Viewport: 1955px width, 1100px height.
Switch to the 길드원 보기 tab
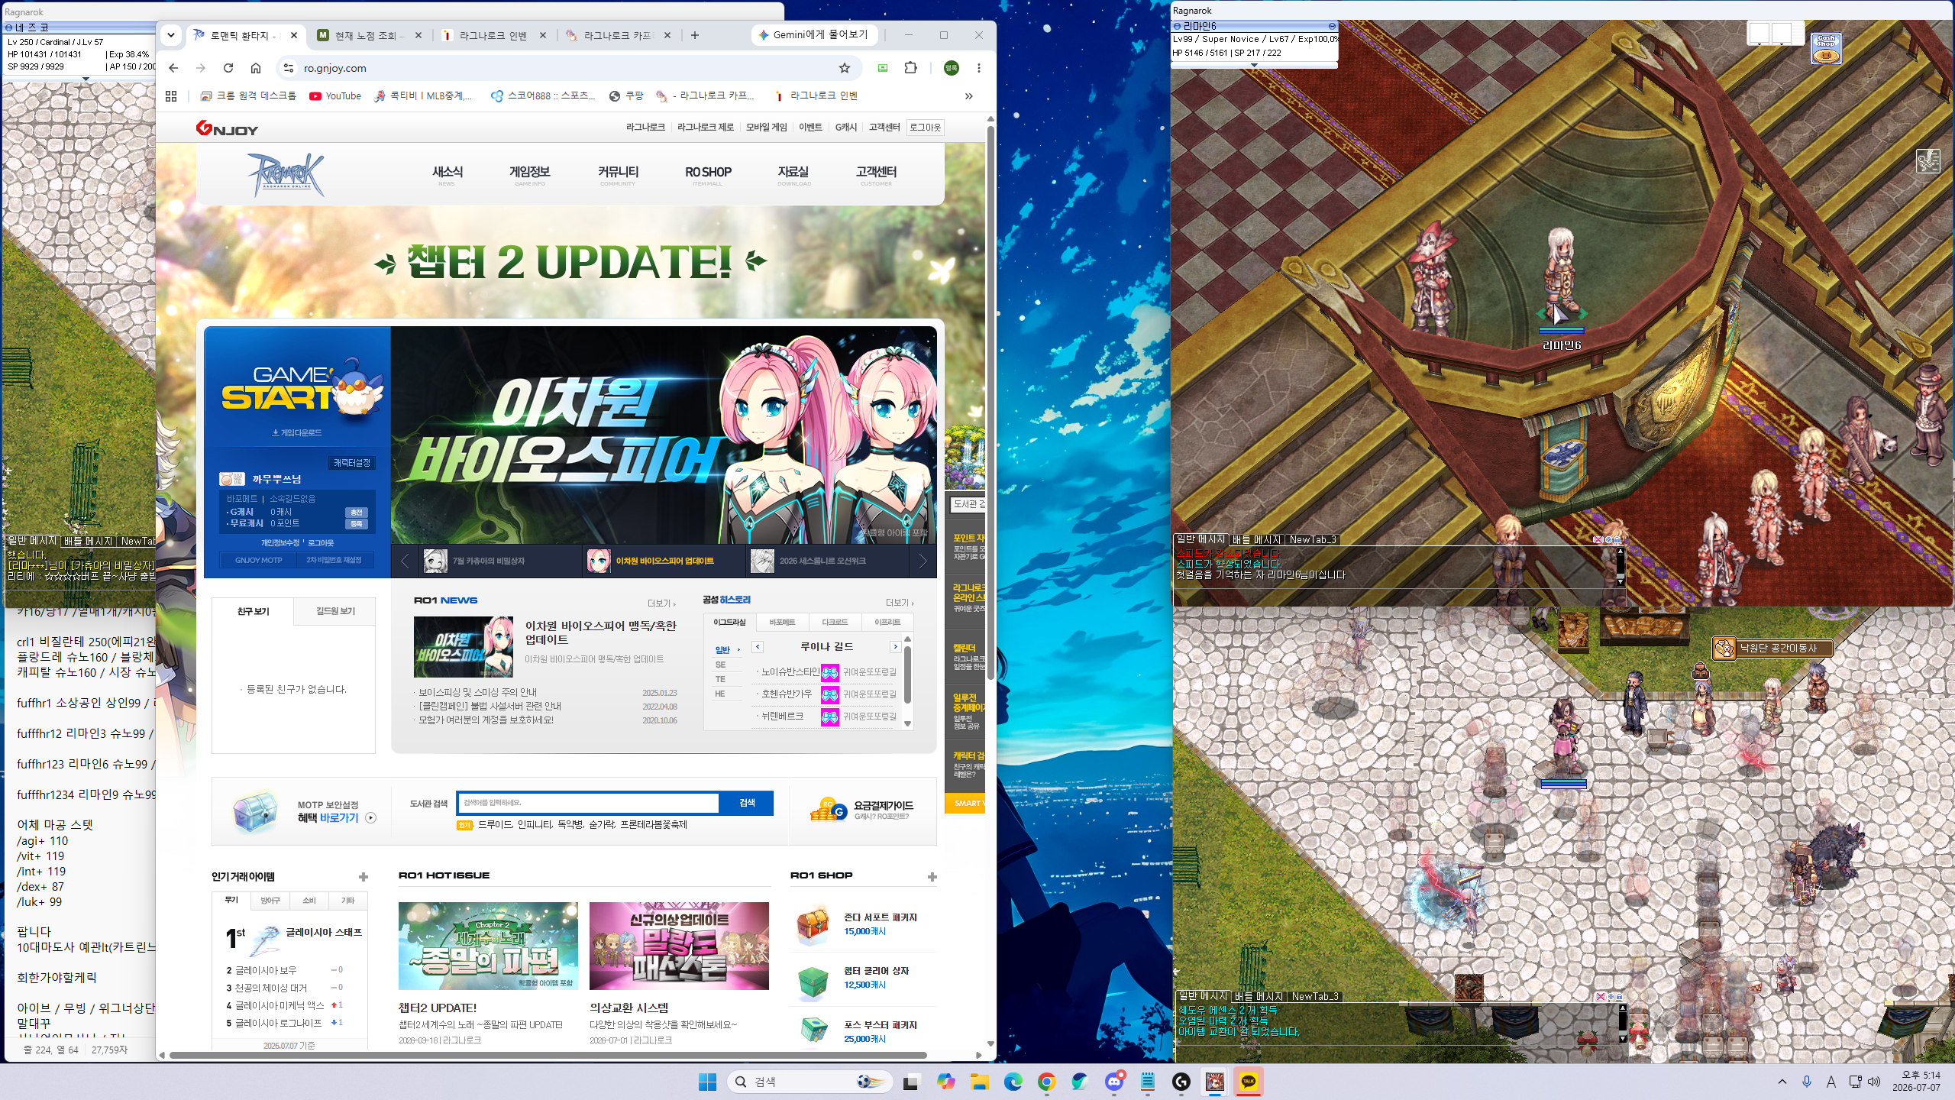[335, 611]
